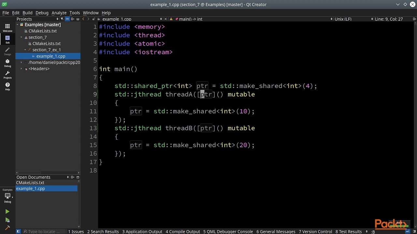Open the Debug mode in sidebar
417x234 pixels.
click(x=7, y=63)
